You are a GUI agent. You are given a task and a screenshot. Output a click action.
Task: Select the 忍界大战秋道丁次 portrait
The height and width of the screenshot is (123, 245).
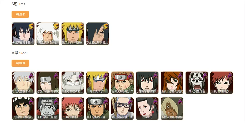pos(122,83)
